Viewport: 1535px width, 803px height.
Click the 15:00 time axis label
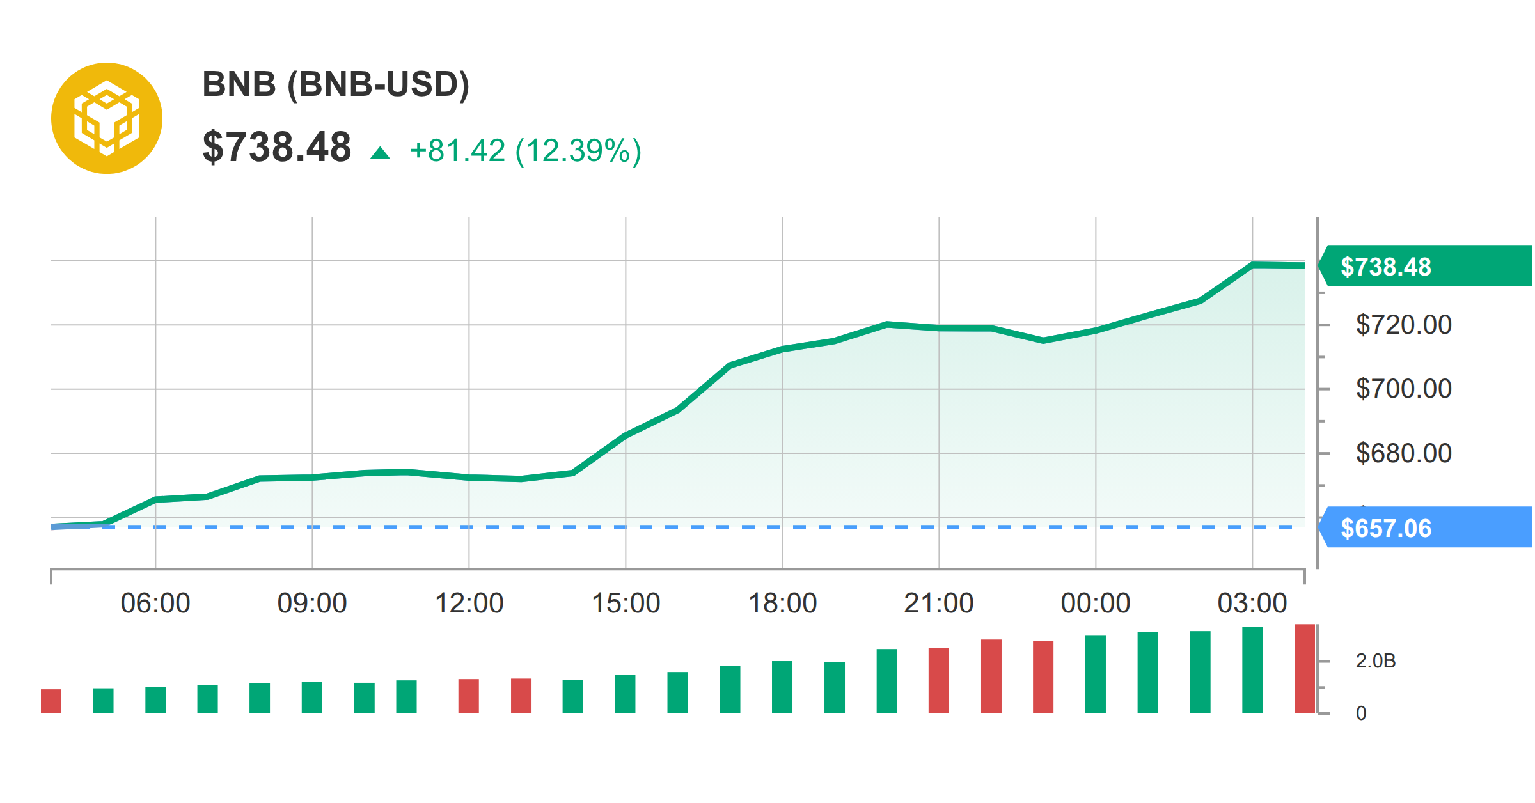click(626, 603)
